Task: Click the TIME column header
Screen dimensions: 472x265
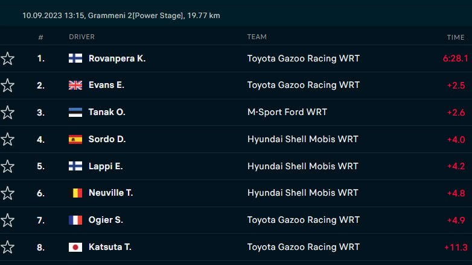Action: pyautogui.click(x=455, y=37)
